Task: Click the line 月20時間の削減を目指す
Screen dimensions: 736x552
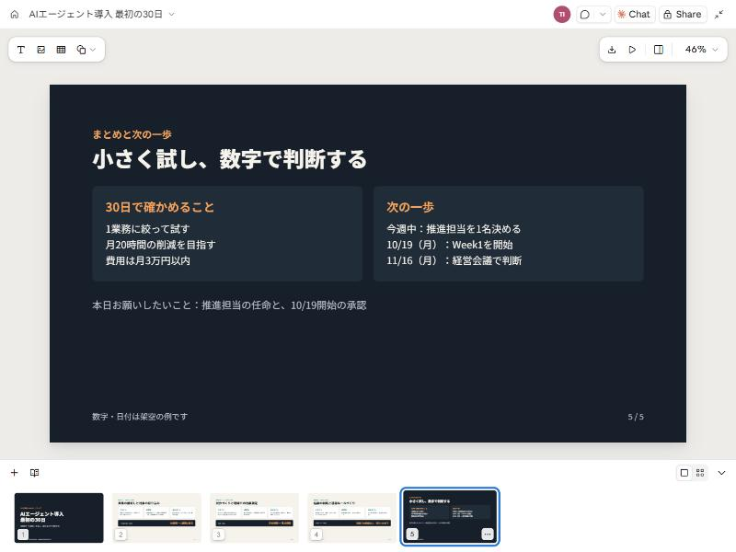Action: (160, 245)
